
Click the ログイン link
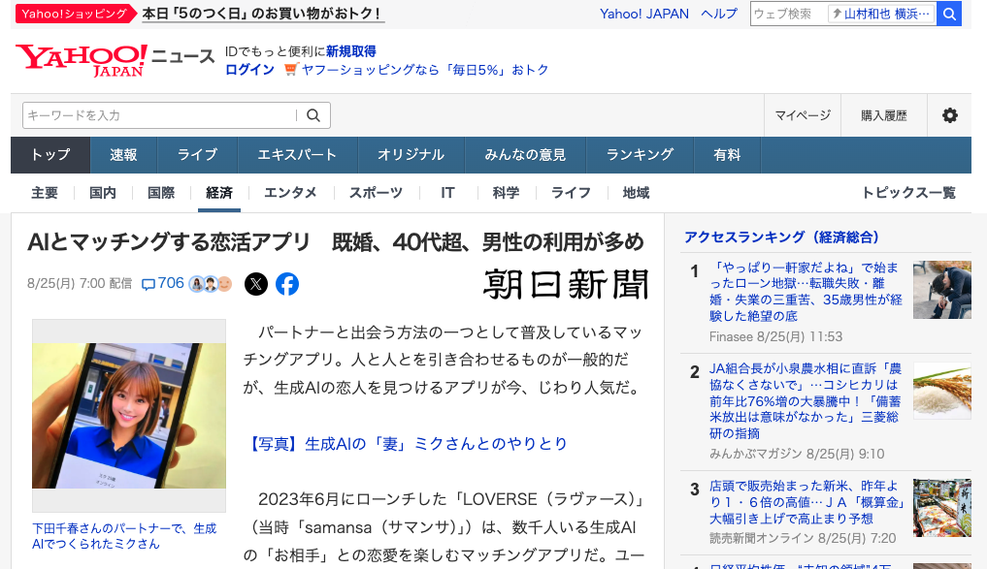coord(249,70)
